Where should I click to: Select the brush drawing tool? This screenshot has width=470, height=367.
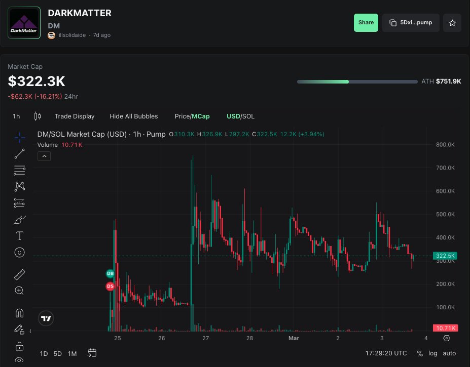pyautogui.click(x=20, y=220)
